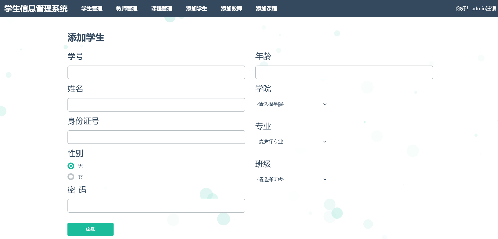Screen dimensions: 498x239
Task: Select the 男 gender radio button
Action: point(71,166)
